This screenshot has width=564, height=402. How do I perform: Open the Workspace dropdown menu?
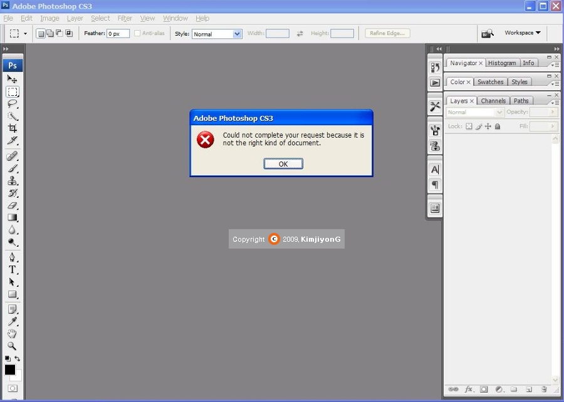tap(523, 33)
